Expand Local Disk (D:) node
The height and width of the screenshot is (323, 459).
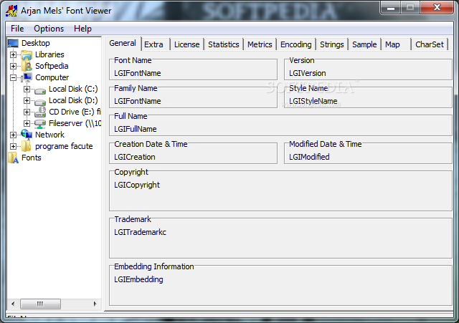coord(27,100)
